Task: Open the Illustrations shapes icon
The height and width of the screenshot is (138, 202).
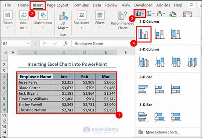Action: point(43,15)
